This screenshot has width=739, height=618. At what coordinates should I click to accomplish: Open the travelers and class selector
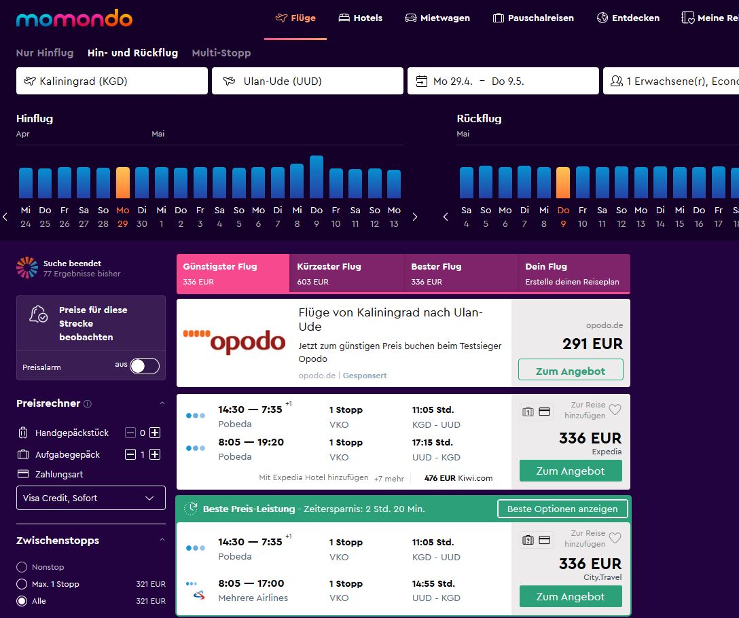(671, 81)
